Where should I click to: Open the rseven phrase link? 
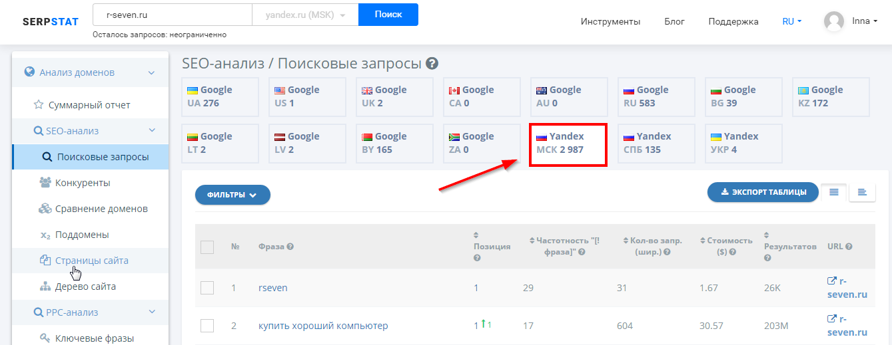point(273,288)
